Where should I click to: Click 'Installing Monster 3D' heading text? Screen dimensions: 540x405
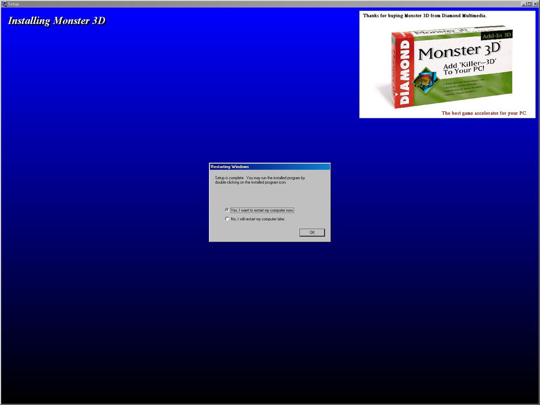click(x=57, y=21)
